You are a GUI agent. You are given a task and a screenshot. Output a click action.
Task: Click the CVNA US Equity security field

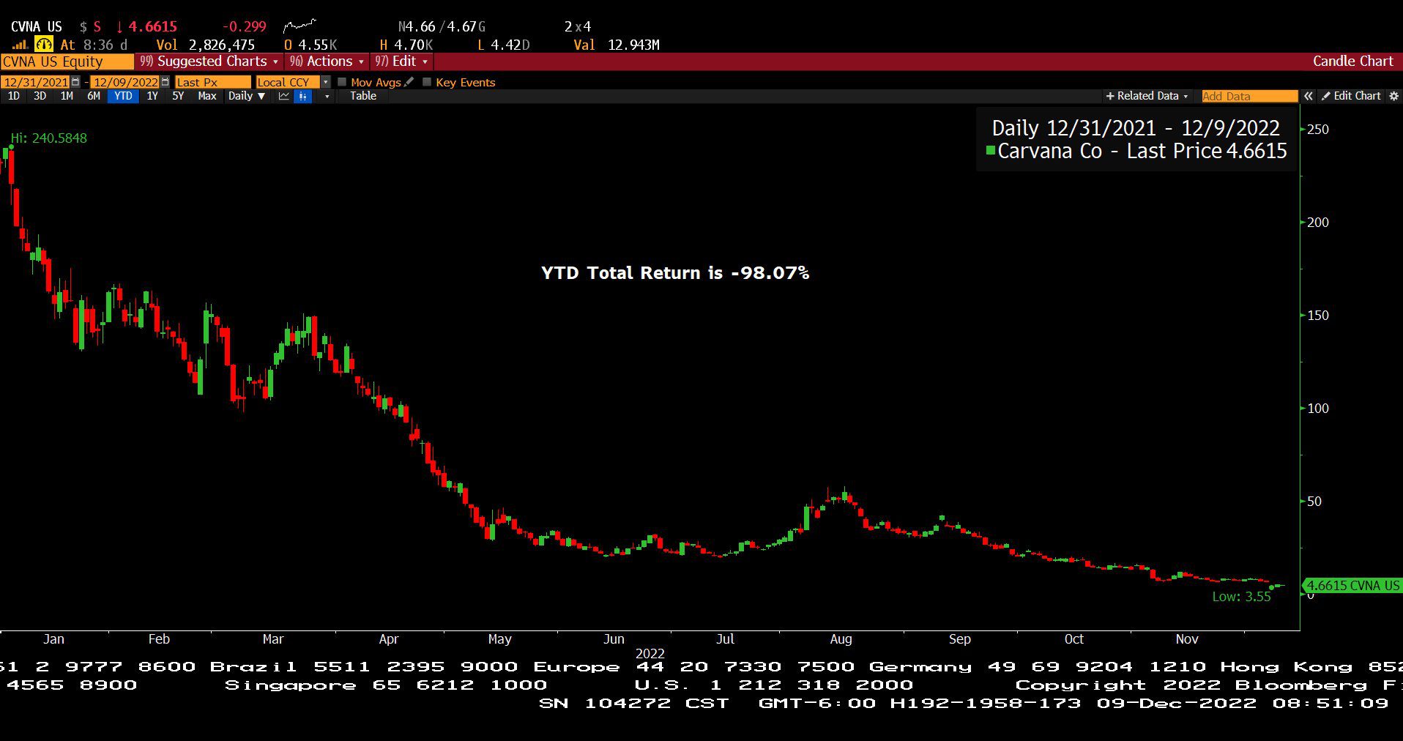coord(67,62)
